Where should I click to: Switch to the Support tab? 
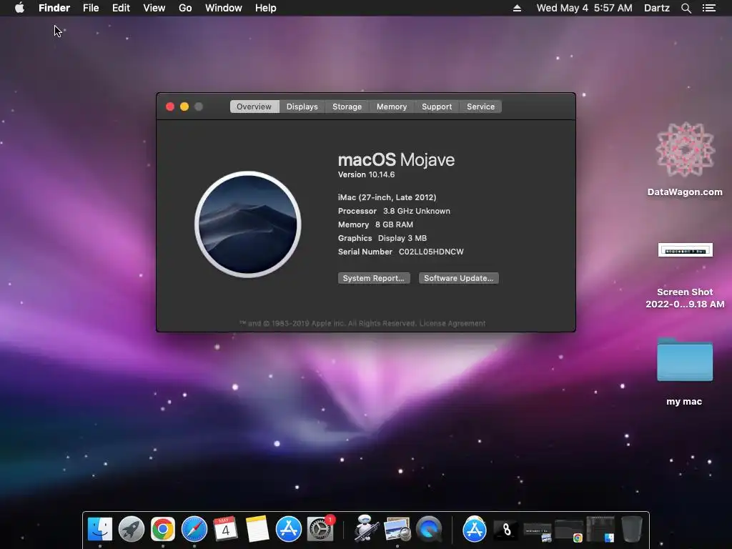[x=437, y=107]
